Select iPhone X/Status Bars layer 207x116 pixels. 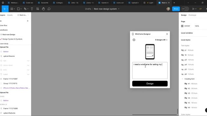(x=16, y=88)
